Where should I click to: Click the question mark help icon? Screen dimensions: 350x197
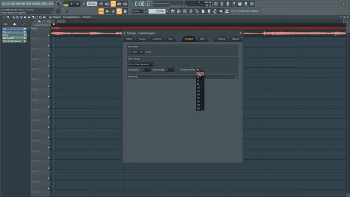coord(234,4)
